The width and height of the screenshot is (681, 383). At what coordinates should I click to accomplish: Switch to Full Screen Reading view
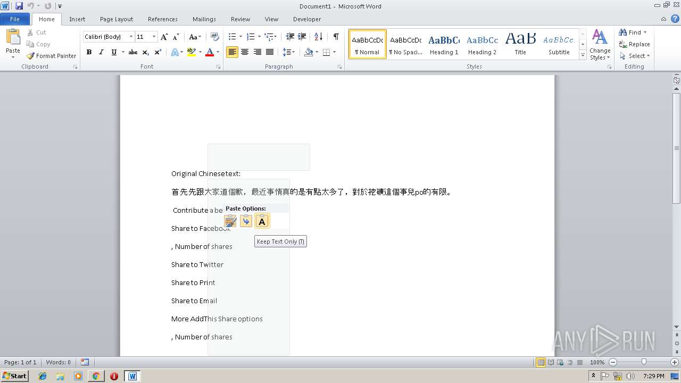[x=550, y=362]
